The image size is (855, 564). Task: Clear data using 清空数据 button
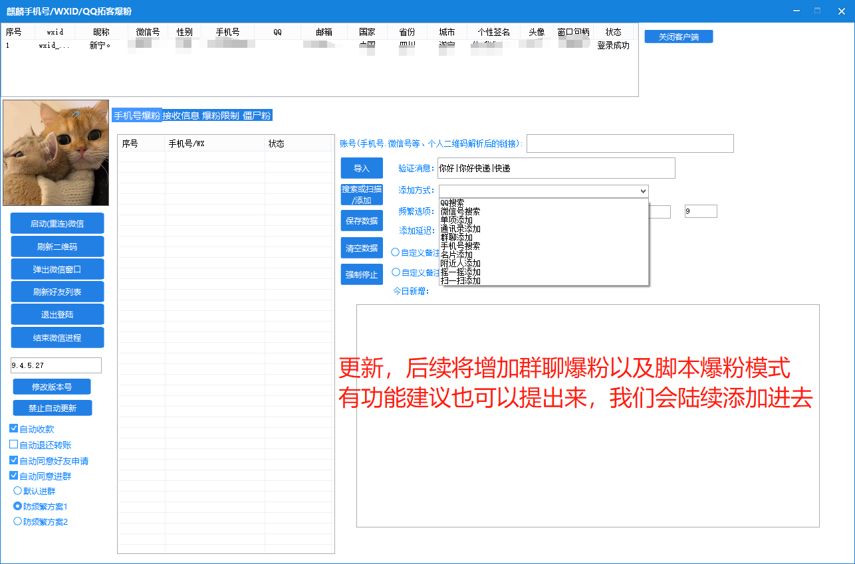point(362,248)
